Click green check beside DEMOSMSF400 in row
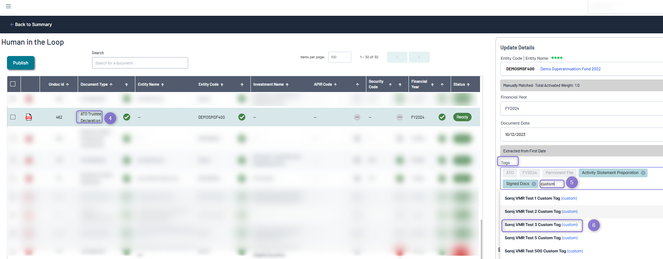 (x=242, y=117)
